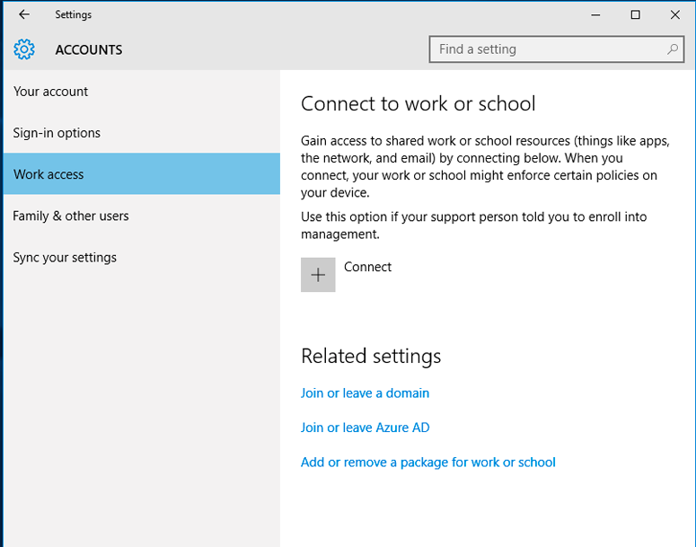Maximize the Settings window
The image size is (696, 547).
(x=635, y=14)
